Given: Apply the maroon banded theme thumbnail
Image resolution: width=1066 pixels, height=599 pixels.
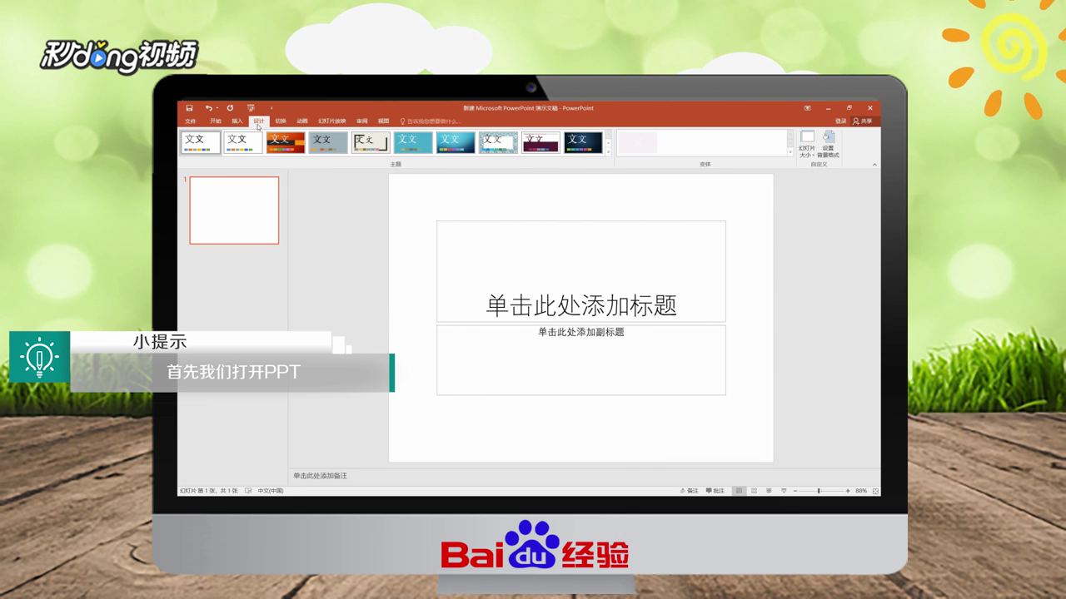Looking at the screenshot, I should pos(540,142).
